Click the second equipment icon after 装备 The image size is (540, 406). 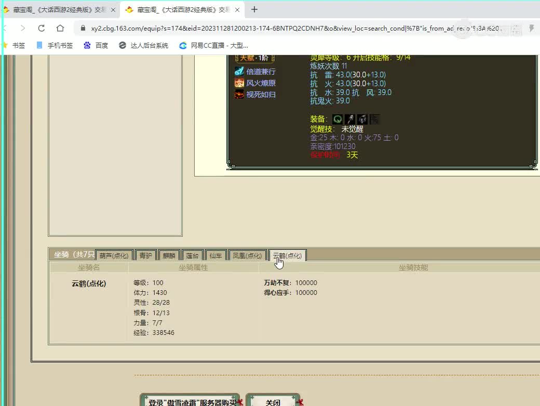click(x=350, y=119)
